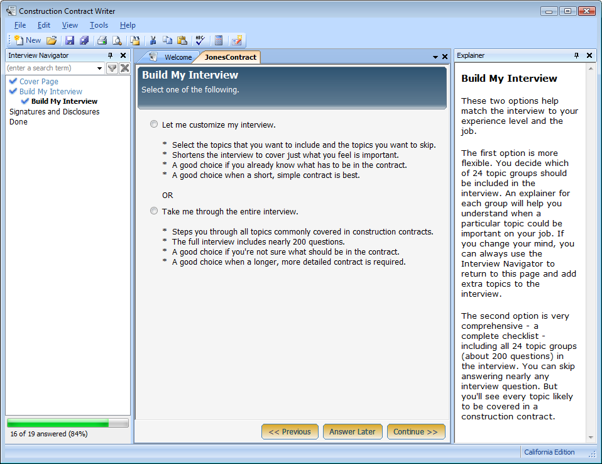
Task: Open the calculator tool icon
Action: [x=219, y=40]
